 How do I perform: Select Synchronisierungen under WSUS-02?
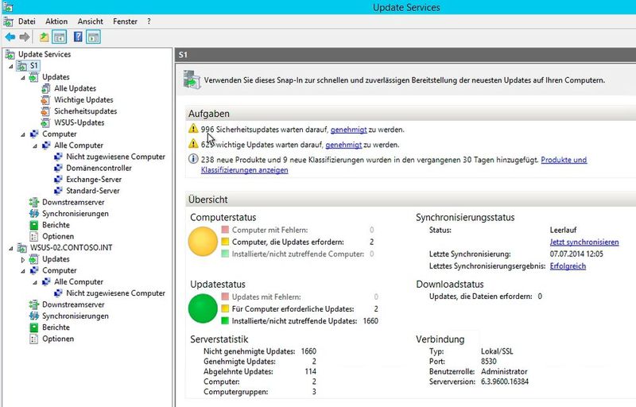click(x=75, y=316)
